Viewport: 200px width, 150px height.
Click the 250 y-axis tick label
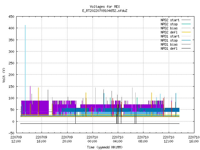[x=11, y=63]
